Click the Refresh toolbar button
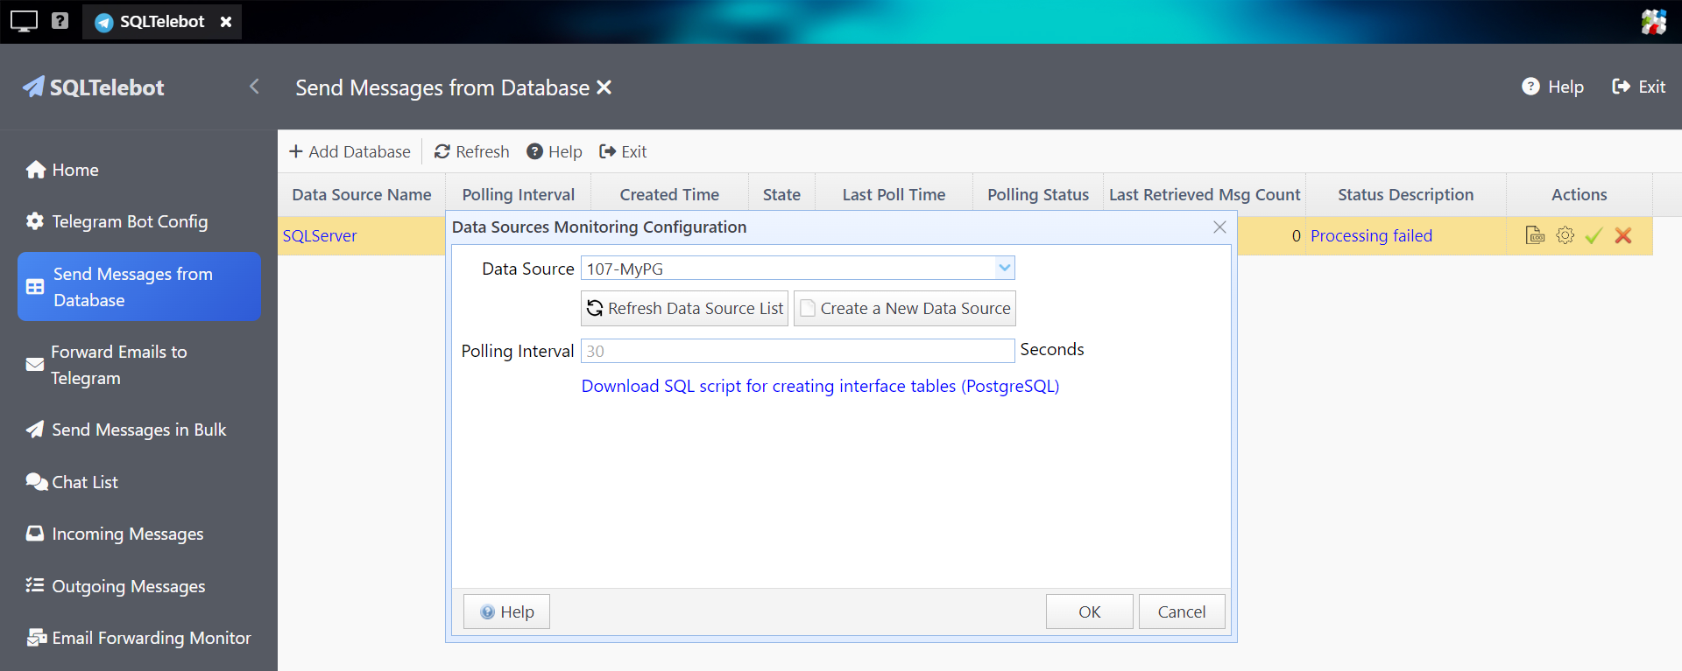Image resolution: width=1682 pixels, height=671 pixels. 471,151
